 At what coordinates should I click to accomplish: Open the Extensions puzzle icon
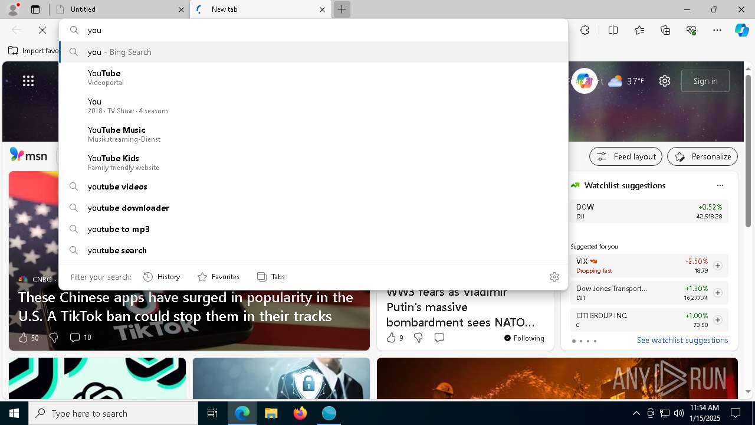(x=585, y=30)
